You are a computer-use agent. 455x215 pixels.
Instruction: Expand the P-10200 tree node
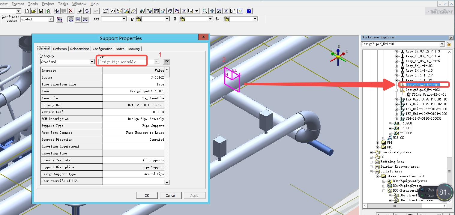[390, 124]
